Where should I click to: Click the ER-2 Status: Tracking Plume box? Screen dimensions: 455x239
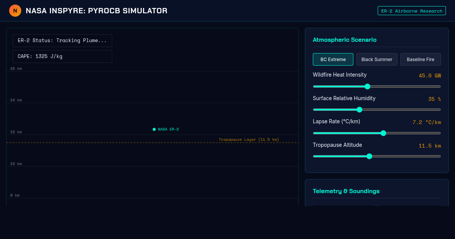point(62,41)
